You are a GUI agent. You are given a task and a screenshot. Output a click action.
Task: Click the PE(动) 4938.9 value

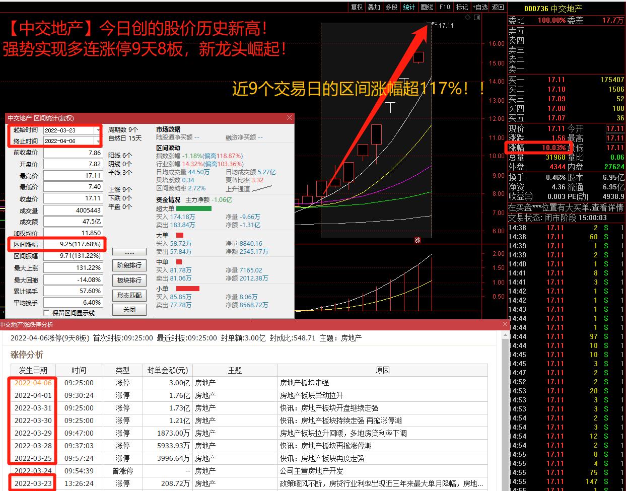[x=613, y=196]
